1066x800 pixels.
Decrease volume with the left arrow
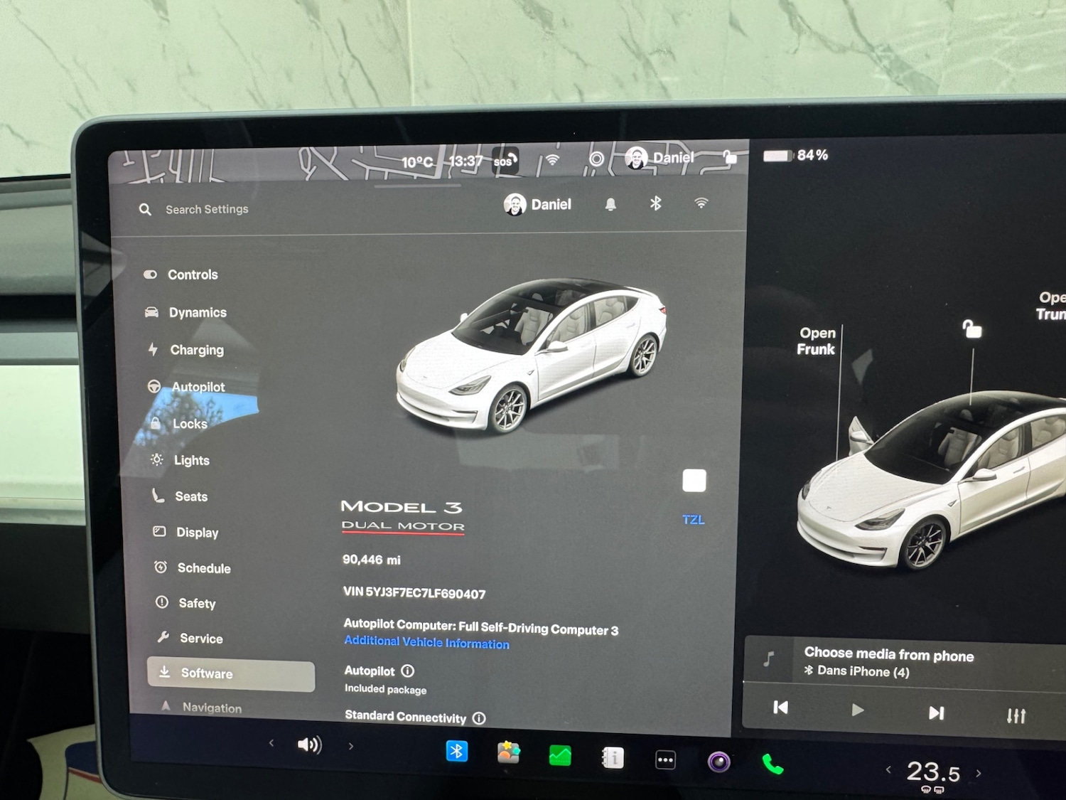(x=271, y=743)
